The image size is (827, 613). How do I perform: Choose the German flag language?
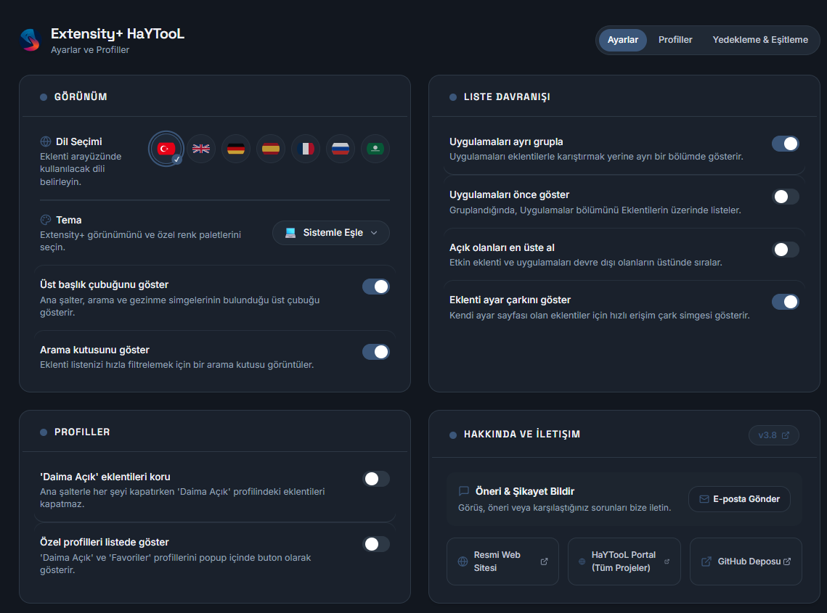[x=236, y=149]
